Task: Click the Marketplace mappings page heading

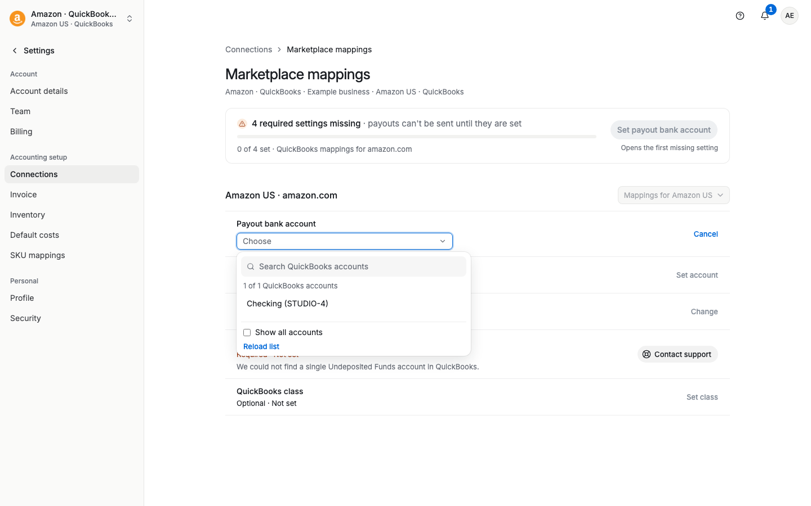Action: pyautogui.click(x=298, y=74)
